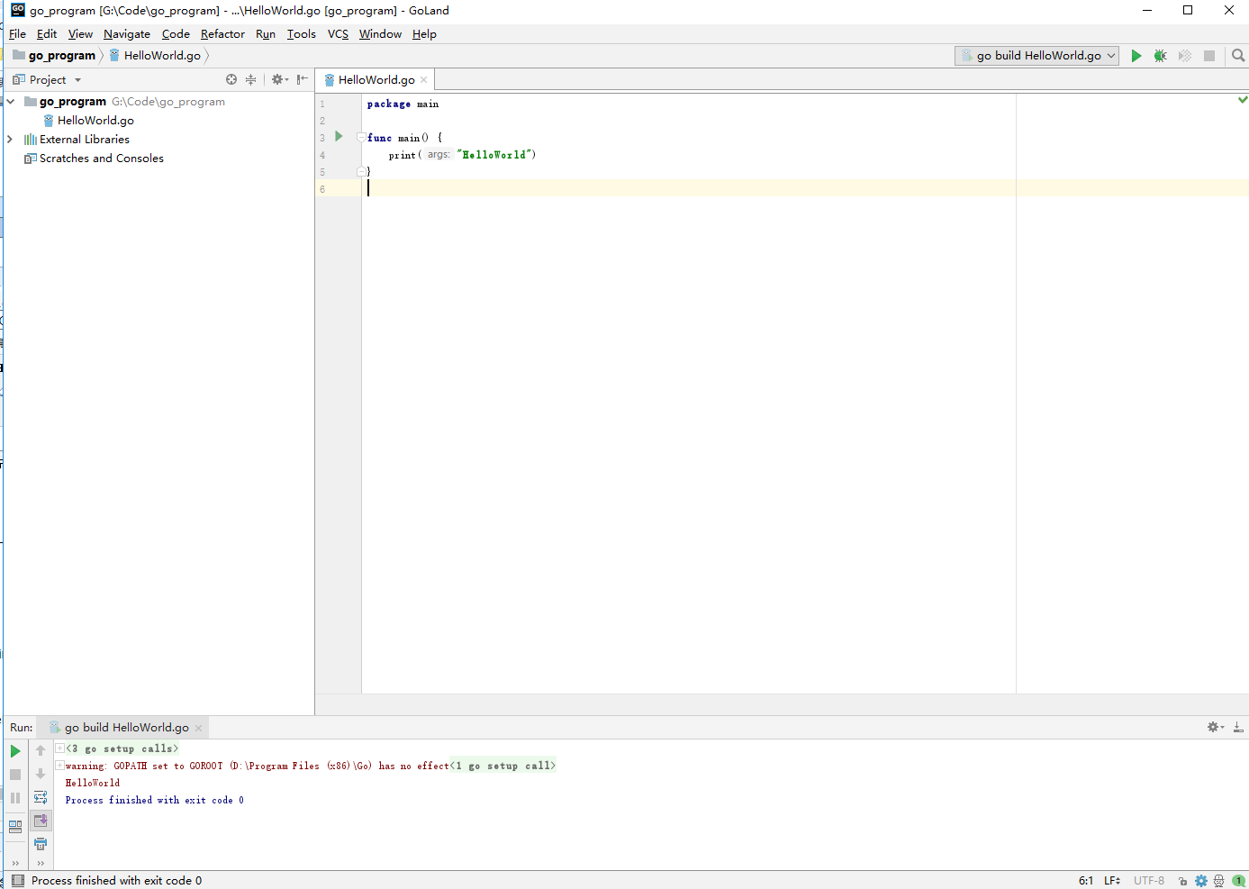Stop process in Run panel
This screenshot has height=889, width=1249.
[15, 775]
